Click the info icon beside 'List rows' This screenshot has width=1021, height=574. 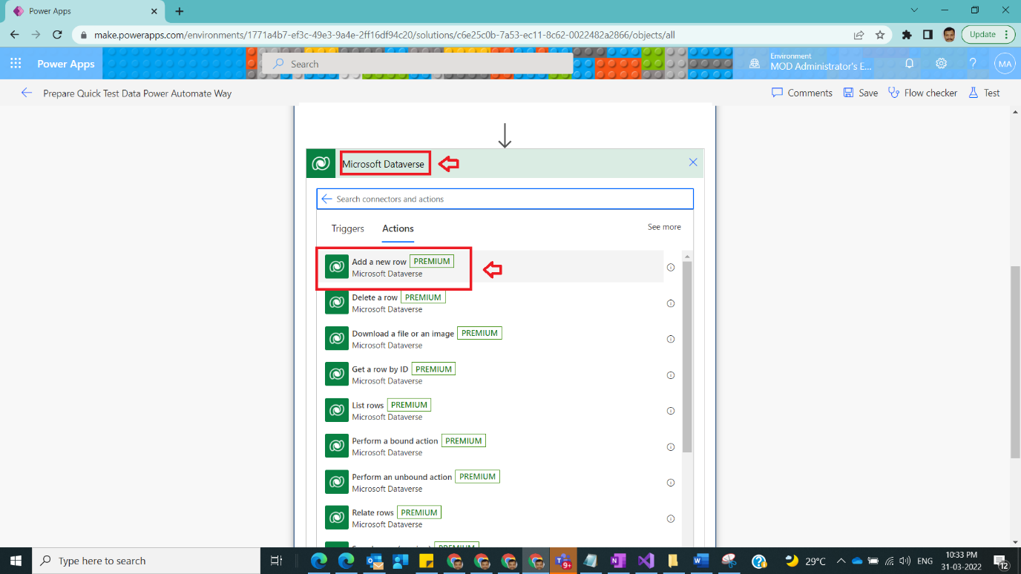tap(671, 410)
